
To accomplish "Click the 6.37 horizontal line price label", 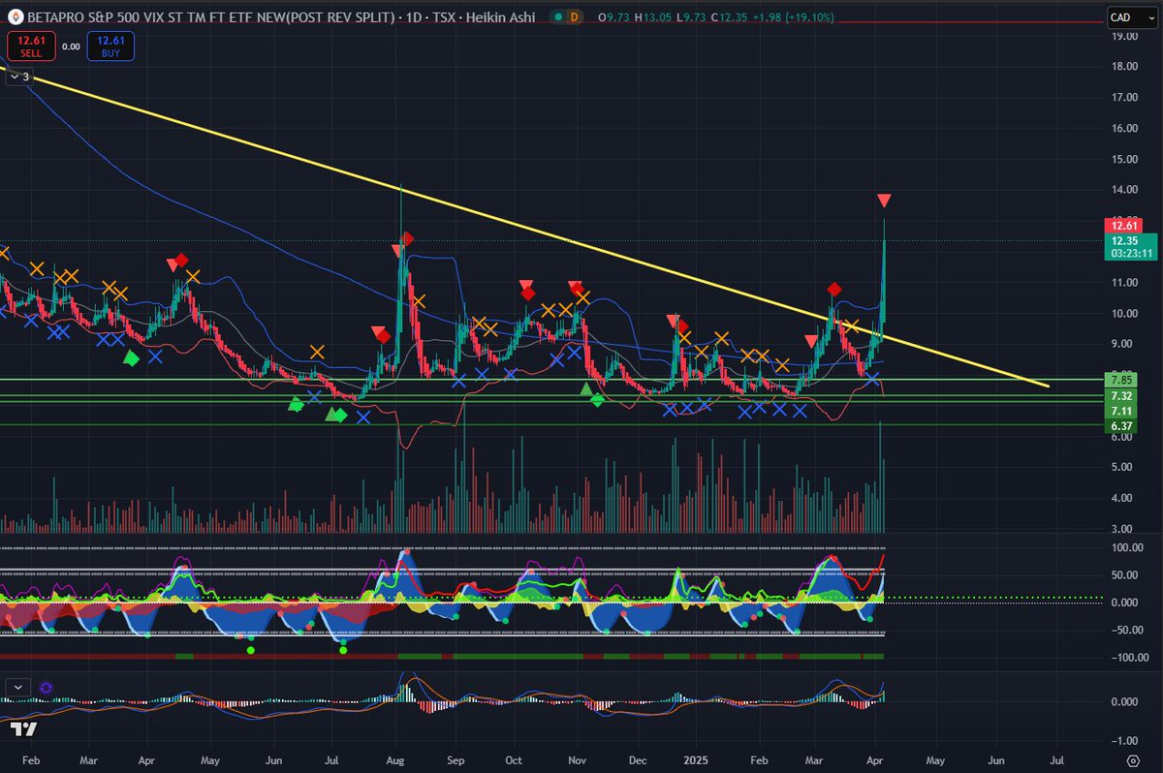I will [x=1123, y=425].
